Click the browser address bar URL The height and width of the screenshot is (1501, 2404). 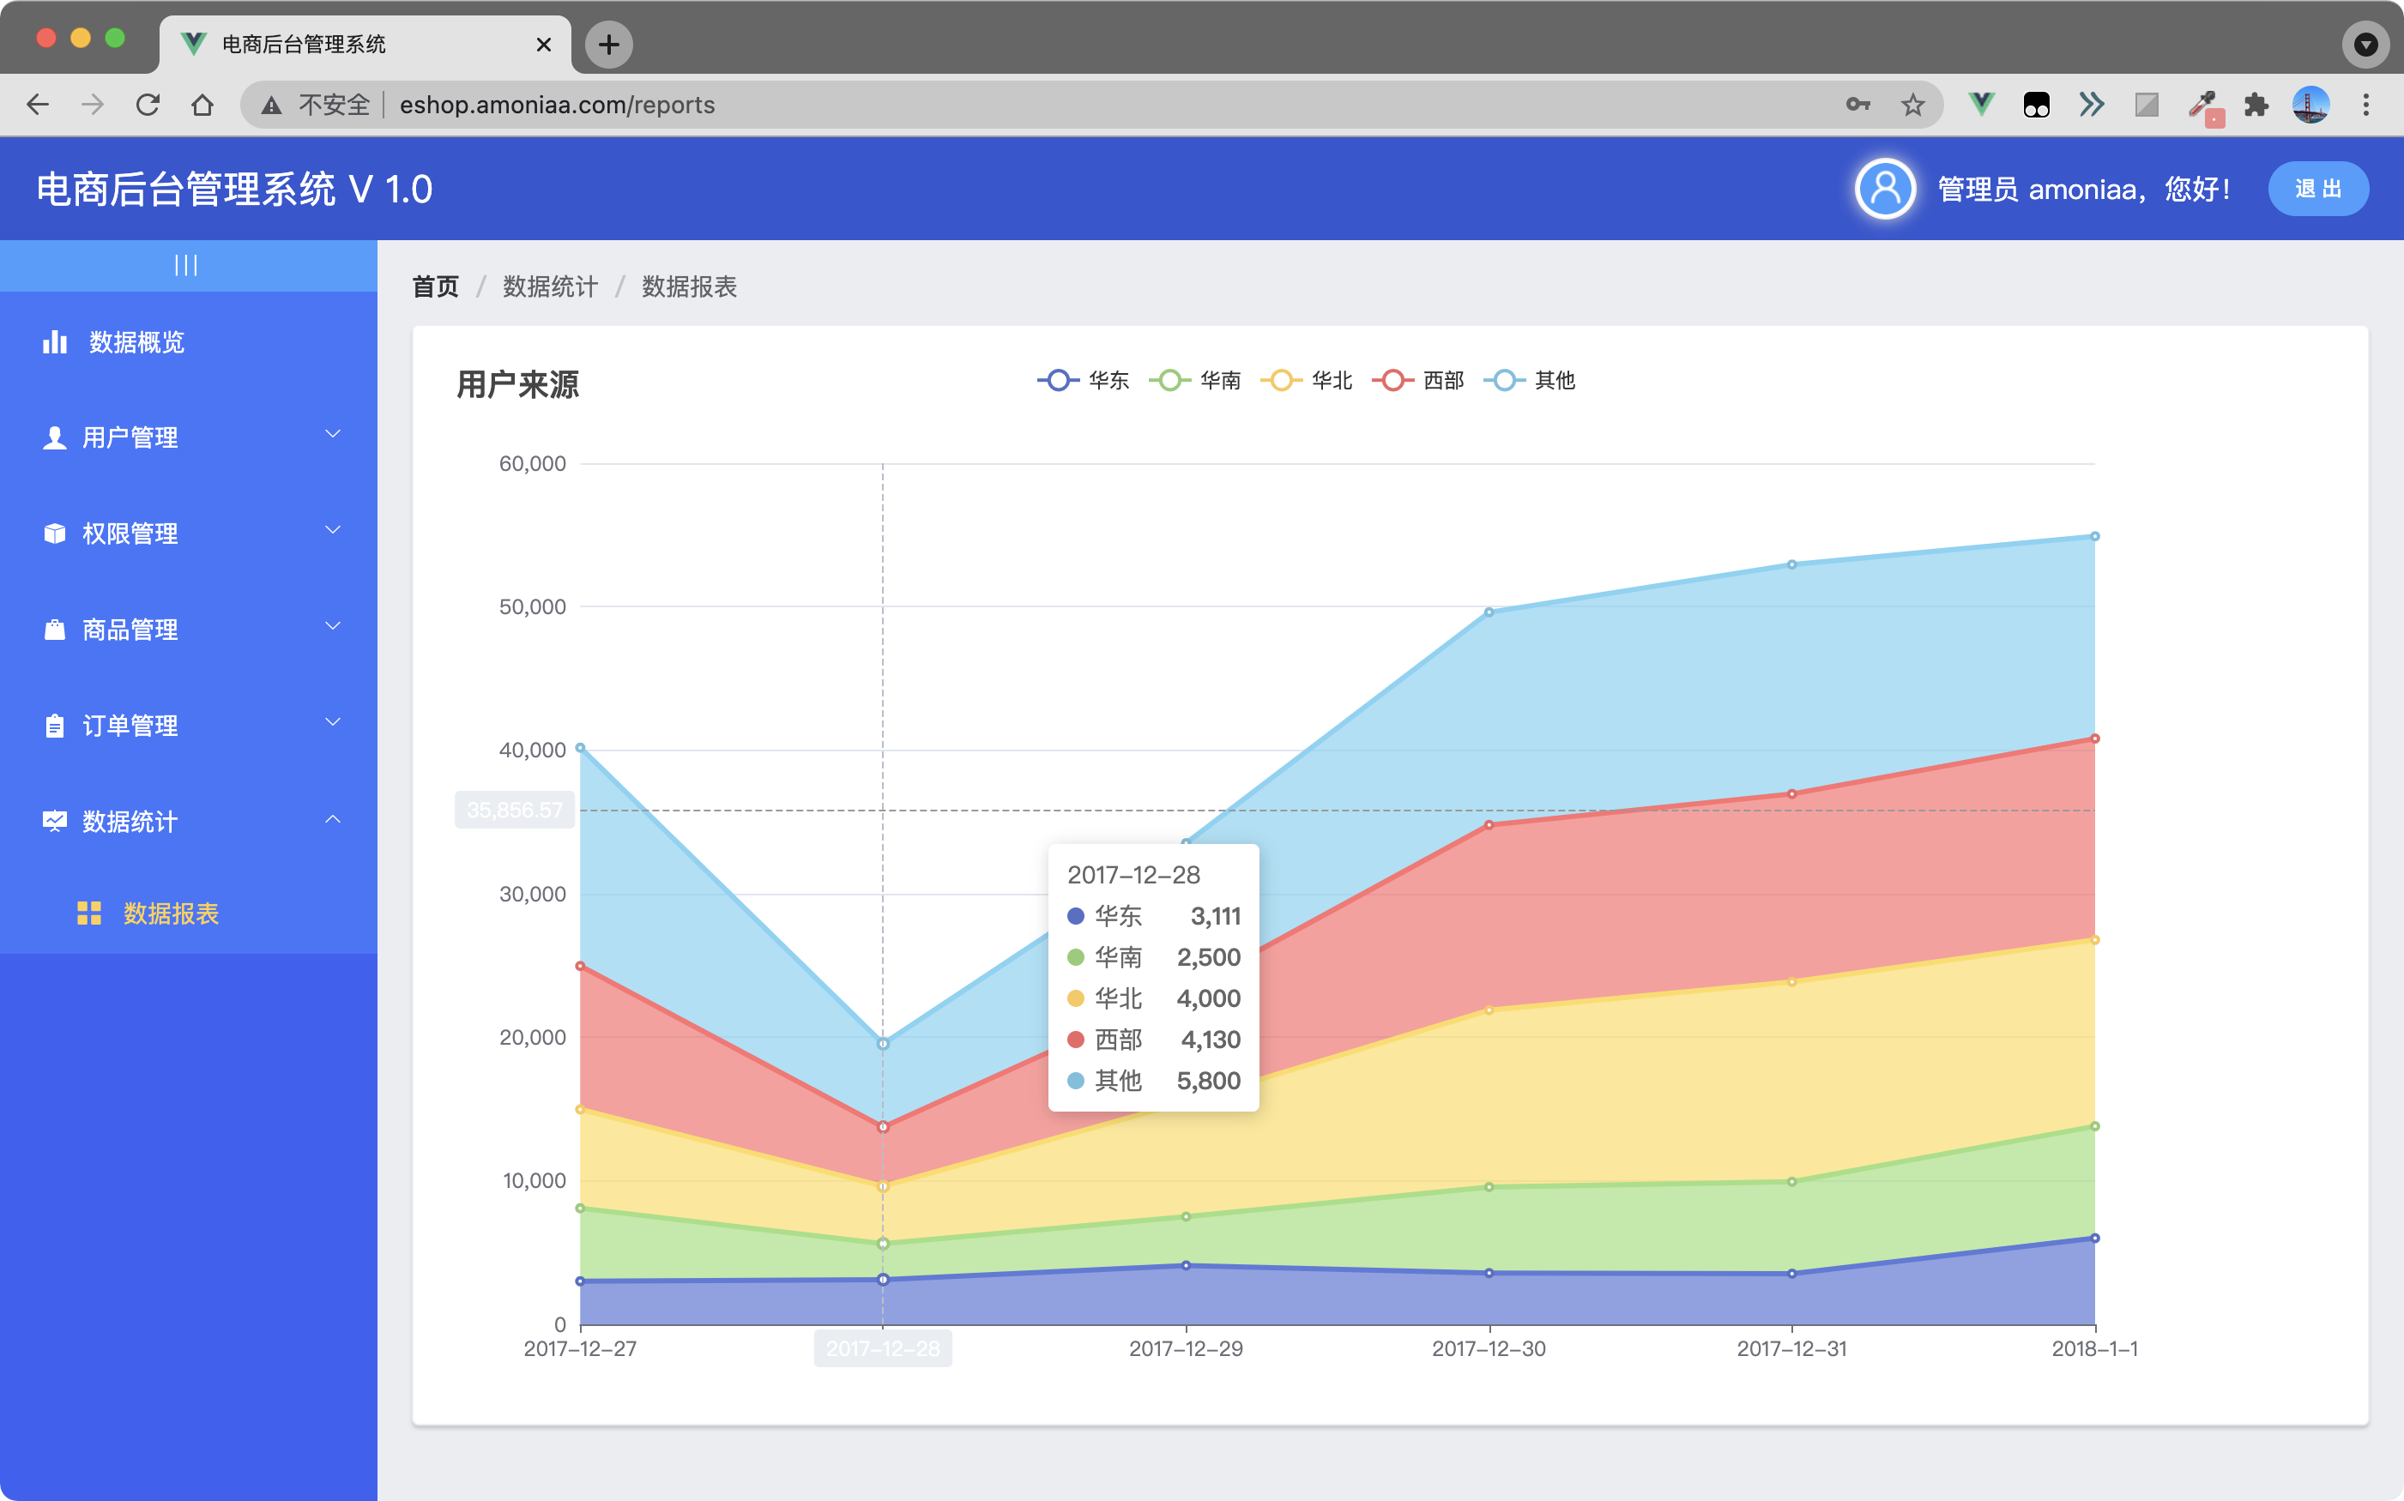(556, 105)
